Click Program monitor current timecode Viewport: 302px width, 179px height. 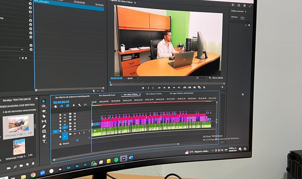[x=116, y=78]
